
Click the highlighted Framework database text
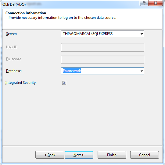(72, 71)
